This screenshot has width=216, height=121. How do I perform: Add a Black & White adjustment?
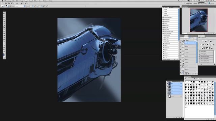[x=208, y=45]
